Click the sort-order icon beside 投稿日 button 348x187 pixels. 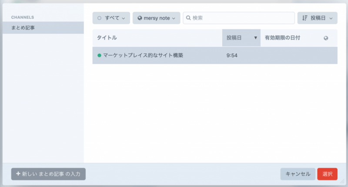tap(304, 18)
